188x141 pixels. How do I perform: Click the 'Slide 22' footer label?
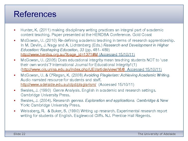pyautogui.click(x=19, y=134)
